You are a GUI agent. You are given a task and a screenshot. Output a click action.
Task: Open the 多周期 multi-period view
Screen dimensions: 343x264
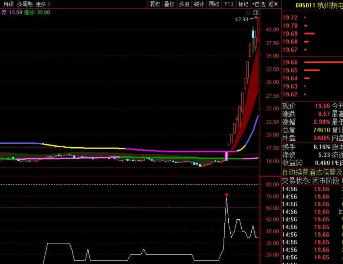point(25,4)
